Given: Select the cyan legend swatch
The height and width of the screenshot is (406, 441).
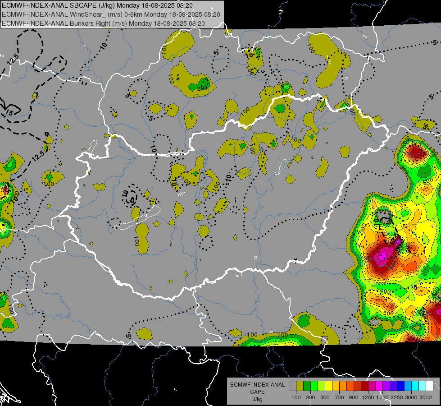Looking at the screenshot, I should pyautogui.click(x=415, y=386).
